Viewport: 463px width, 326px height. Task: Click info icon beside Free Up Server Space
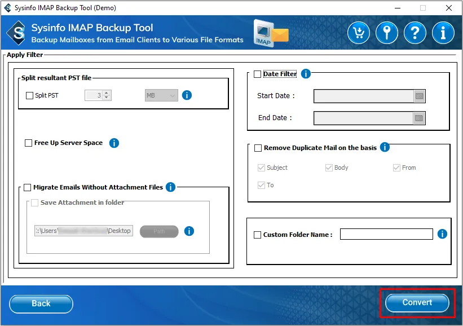point(114,143)
